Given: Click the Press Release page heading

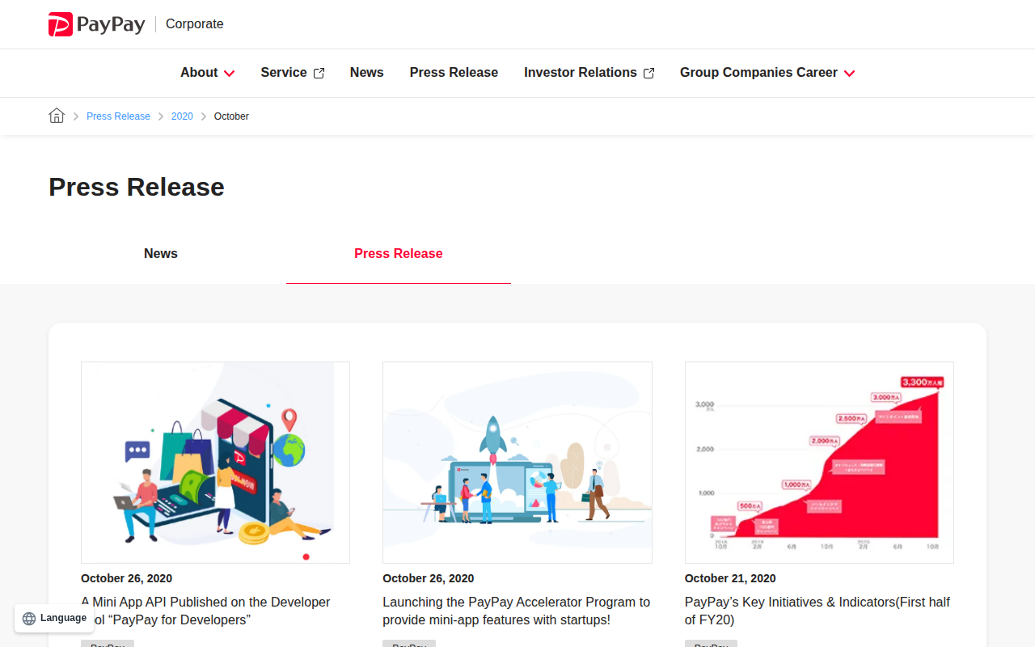Looking at the screenshot, I should 137,187.
